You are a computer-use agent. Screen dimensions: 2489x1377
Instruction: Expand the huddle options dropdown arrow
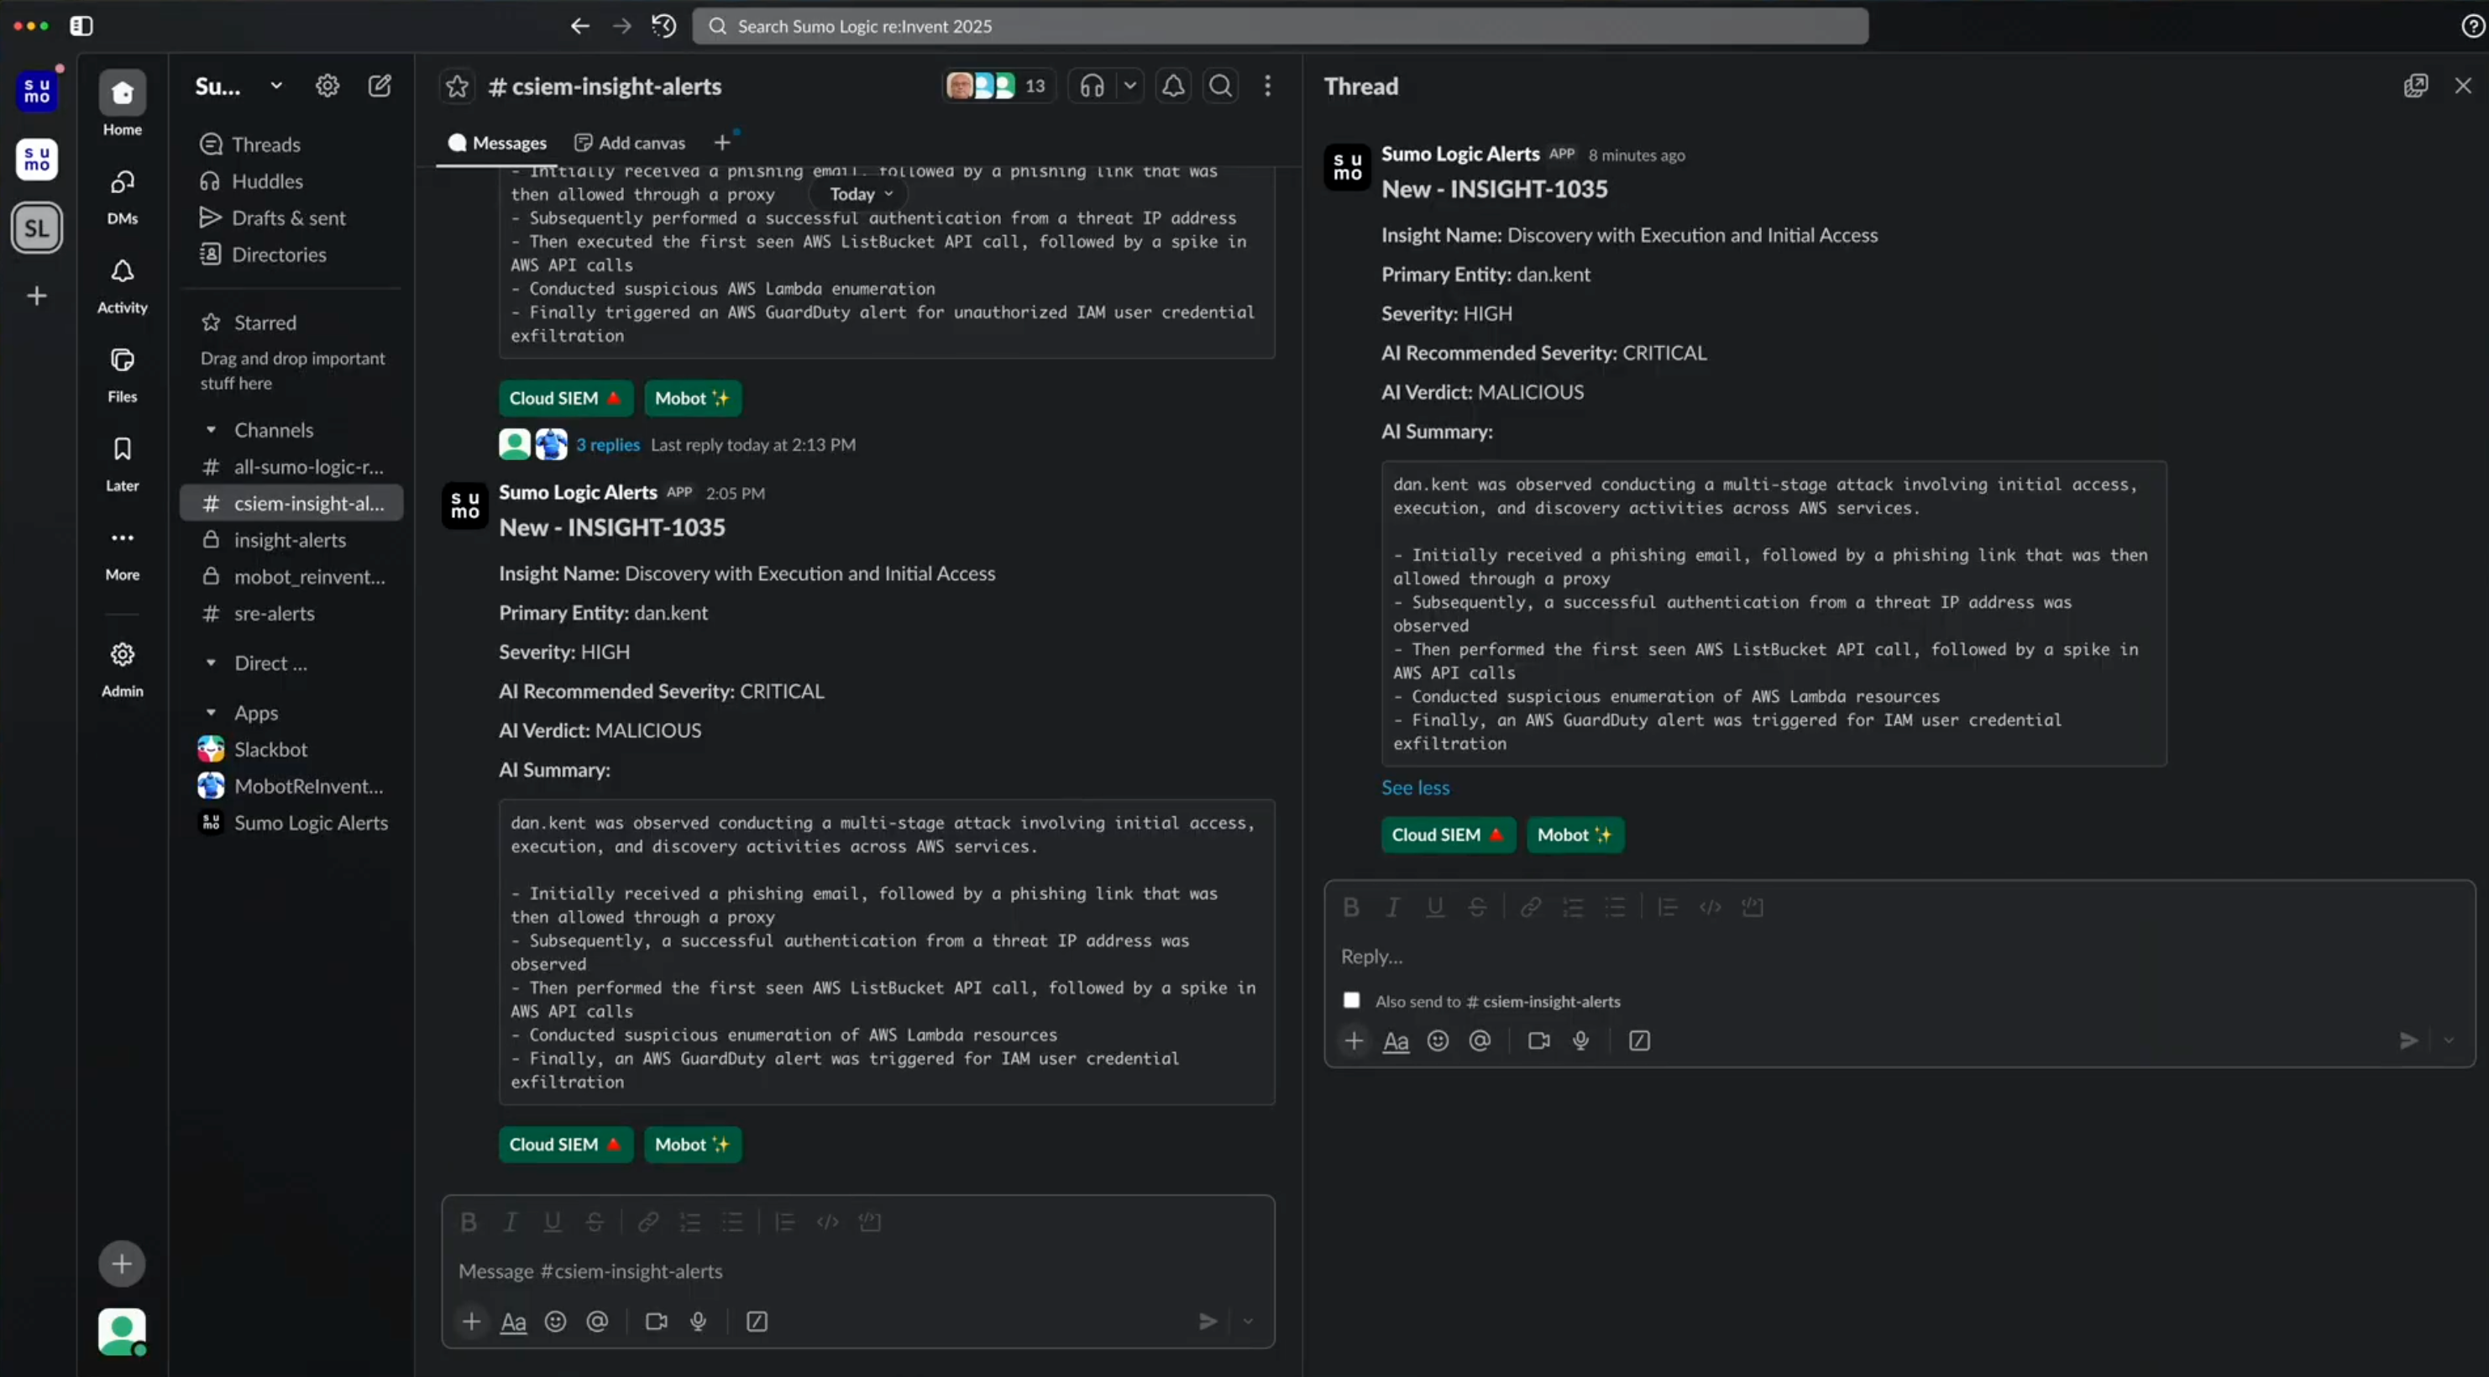(x=1129, y=86)
